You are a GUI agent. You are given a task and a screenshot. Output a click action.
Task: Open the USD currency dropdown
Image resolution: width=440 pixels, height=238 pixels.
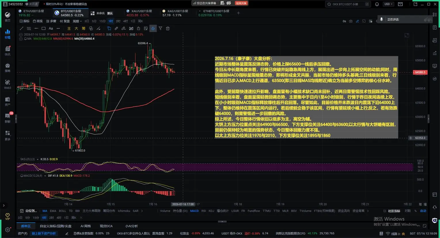click(388, 4)
